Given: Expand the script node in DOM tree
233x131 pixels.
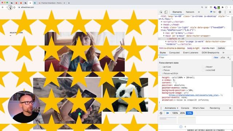Looking at the screenshot, I should [162, 22].
